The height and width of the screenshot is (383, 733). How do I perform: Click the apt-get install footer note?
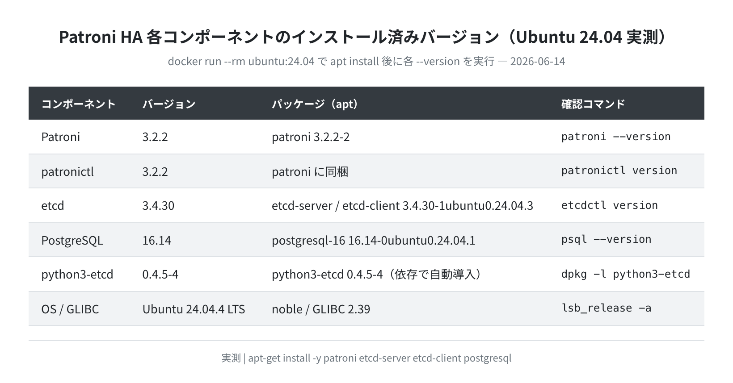point(366,358)
